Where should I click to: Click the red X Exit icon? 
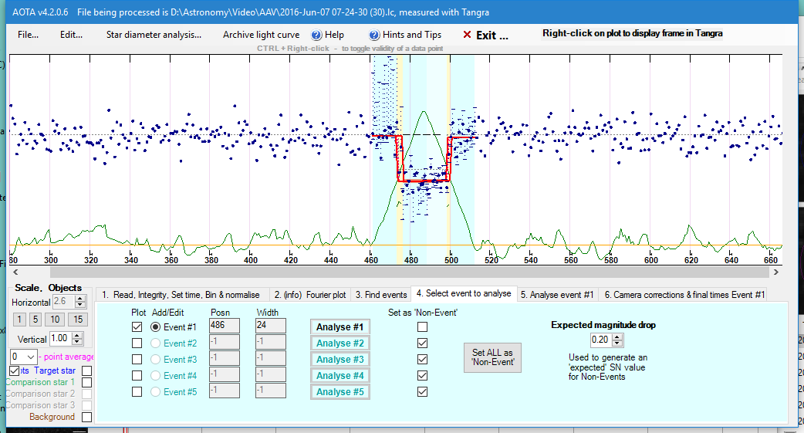tap(467, 35)
